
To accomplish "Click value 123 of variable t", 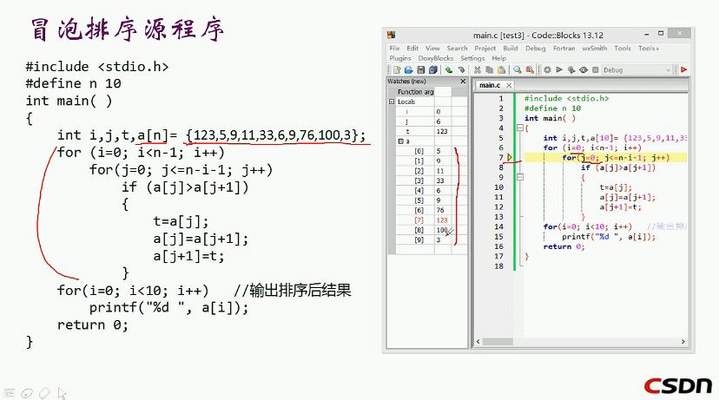I will [442, 132].
